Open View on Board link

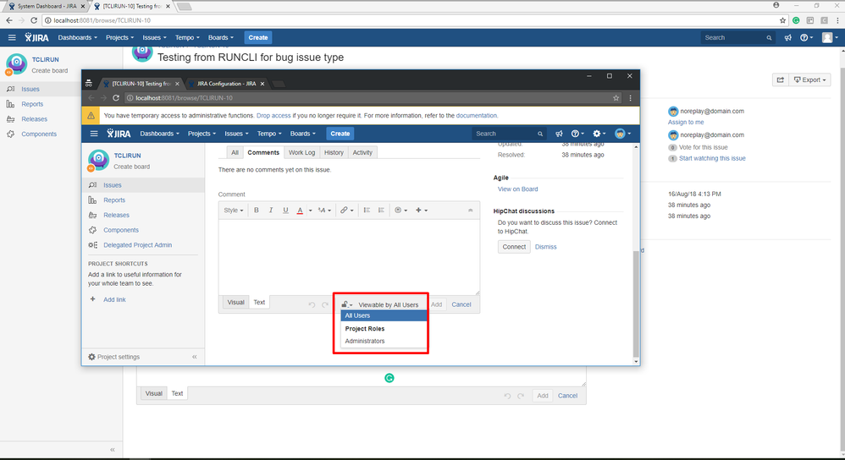[517, 189]
